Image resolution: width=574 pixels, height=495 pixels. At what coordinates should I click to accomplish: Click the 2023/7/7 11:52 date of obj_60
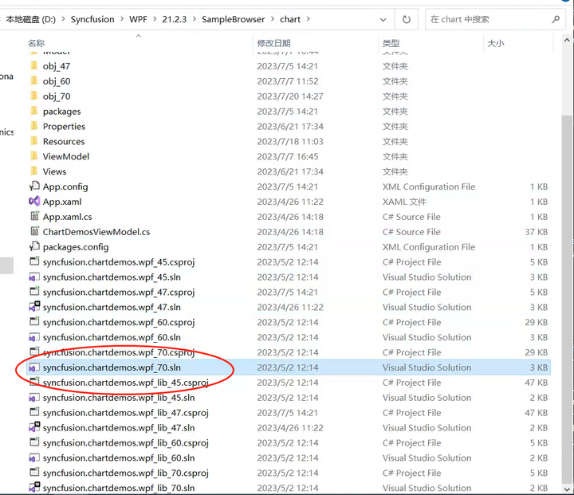[287, 81]
